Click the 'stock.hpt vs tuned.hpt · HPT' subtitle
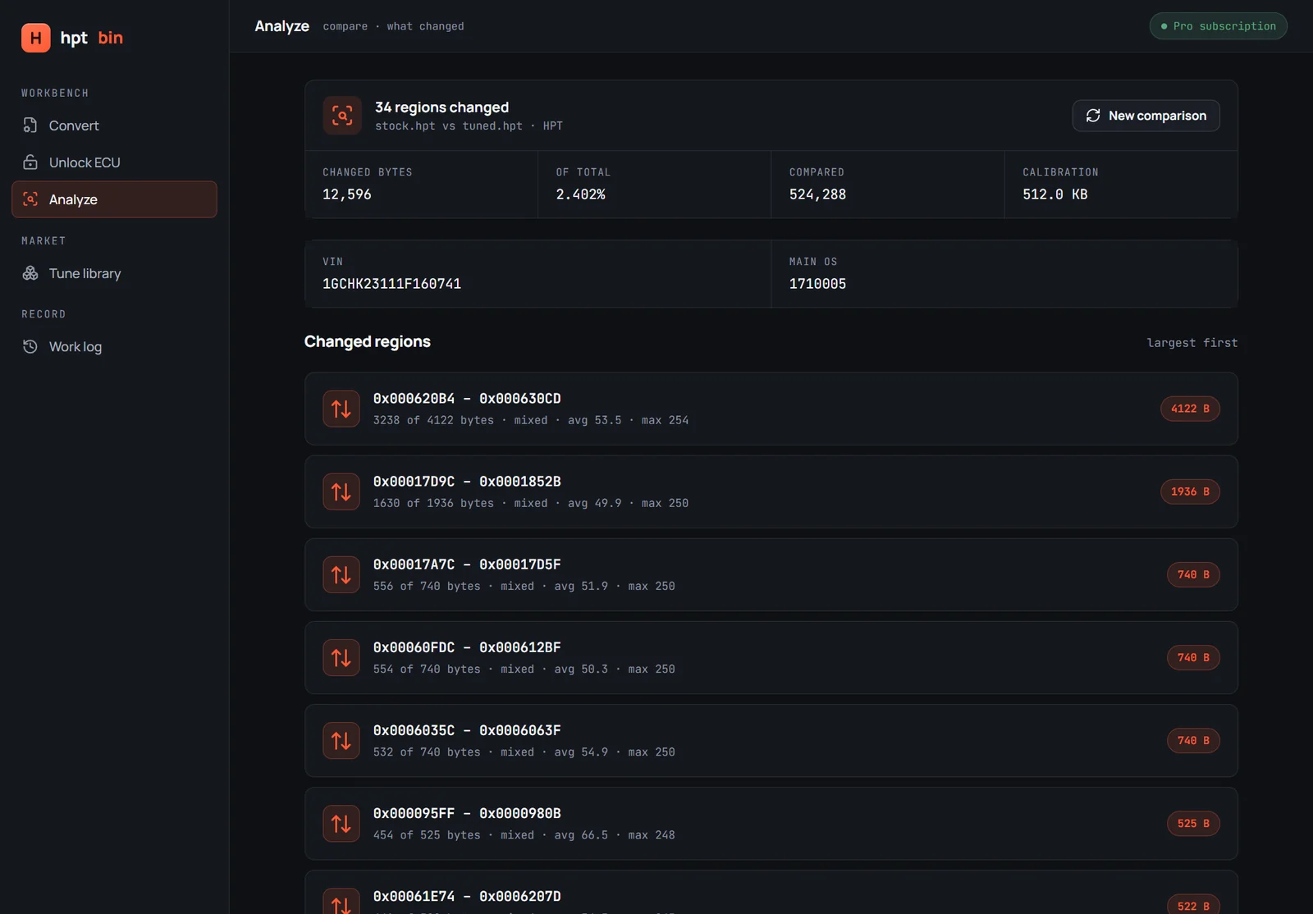Viewport: 1313px width, 914px height. (469, 126)
